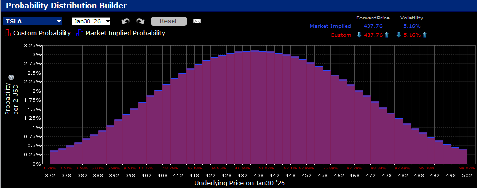The width and height of the screenshot is (477, 188).
Task: Click the red Custom Probability legend icon
Action: pos(7,33)
